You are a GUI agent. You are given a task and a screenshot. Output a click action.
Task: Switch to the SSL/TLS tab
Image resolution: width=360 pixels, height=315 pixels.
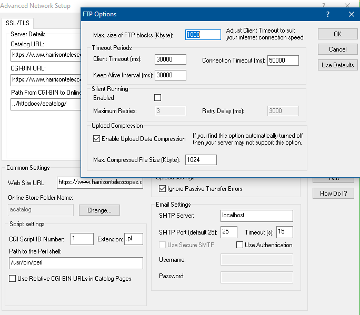point(18,23)
